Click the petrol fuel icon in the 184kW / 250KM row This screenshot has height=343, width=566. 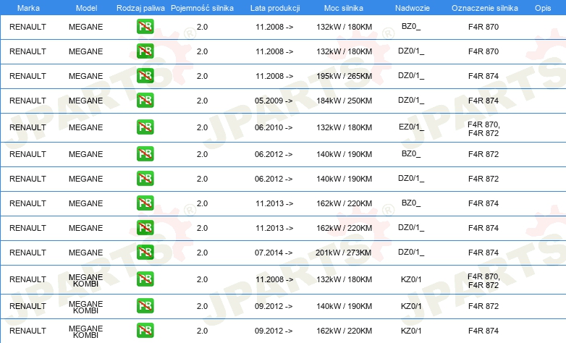145,101
